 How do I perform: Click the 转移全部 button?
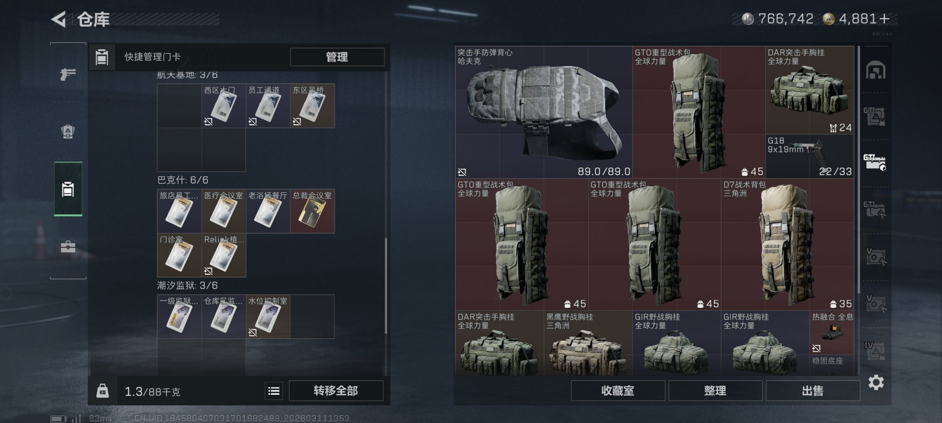click(336, 391)
